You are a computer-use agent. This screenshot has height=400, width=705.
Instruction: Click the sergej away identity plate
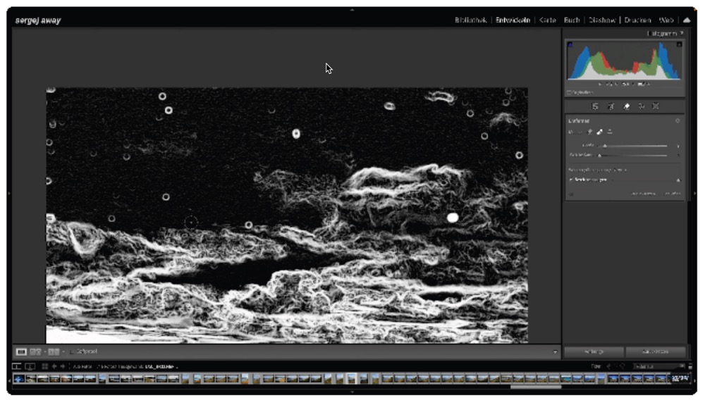38,20
